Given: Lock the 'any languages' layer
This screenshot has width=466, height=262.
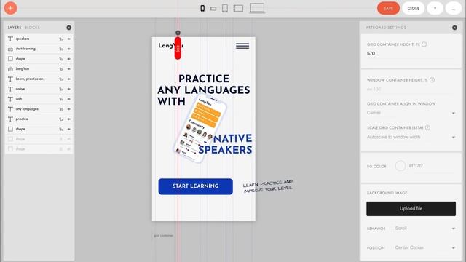Looking at the screenshot, I should coord(61,109).
